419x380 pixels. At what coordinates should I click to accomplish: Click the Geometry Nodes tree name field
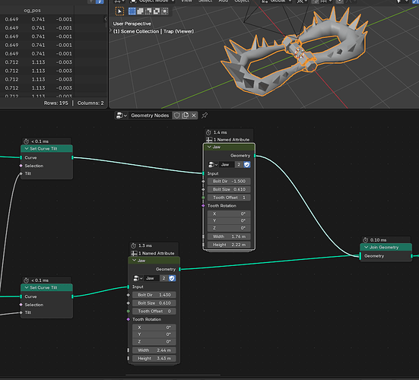[x=150, y=116]
